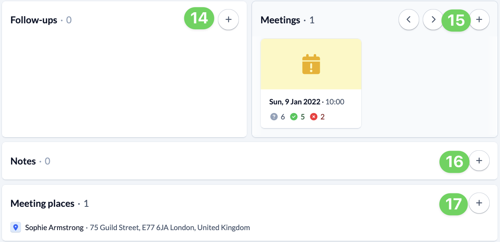Add a new follow-up with the plus button
This screenshot has width=500, height=242.
coord(228,19)
